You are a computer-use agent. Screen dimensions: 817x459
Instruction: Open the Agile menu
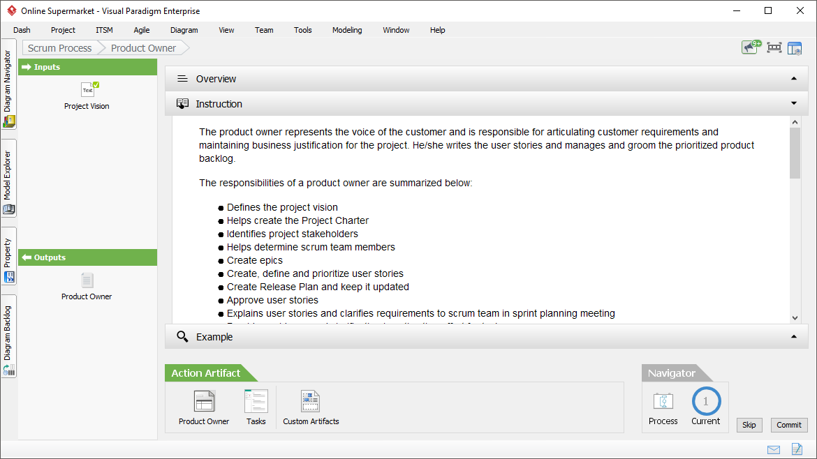coord(142,30)
